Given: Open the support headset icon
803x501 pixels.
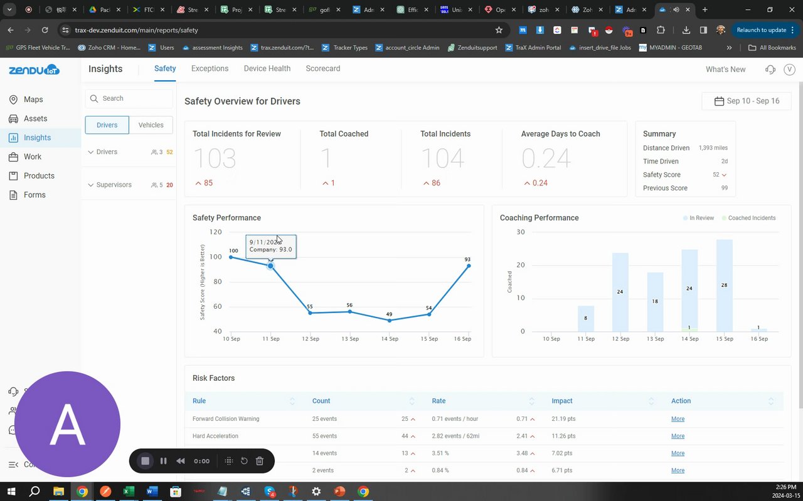Looking at the screenshot, I should 770,70.
